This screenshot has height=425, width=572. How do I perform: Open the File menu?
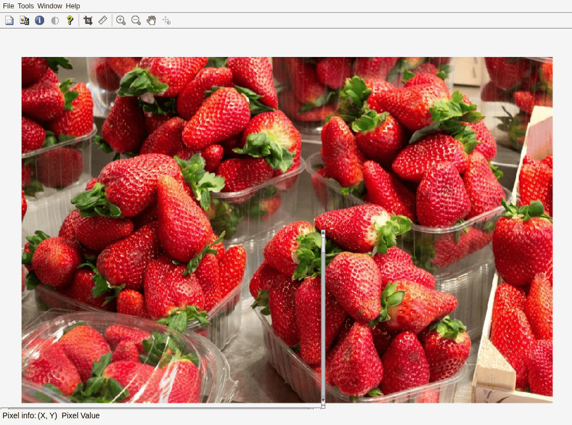(x=8, y=6)
